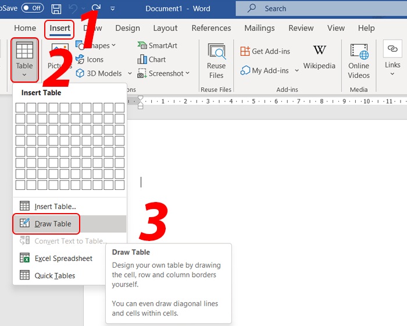Viewport: 407px width, 326px height.
Task: Expand the Screenshot dropdown arrow
Action: click(188, 73)
